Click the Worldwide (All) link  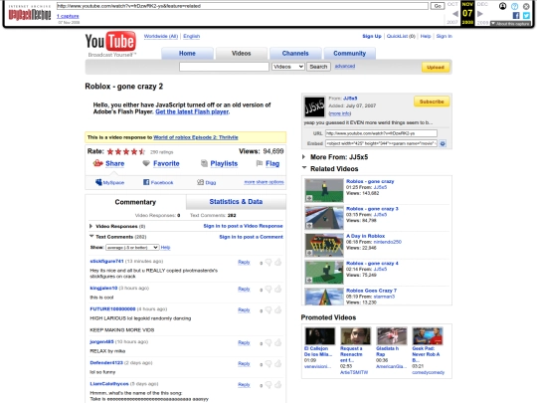click(x=161, y=36)
